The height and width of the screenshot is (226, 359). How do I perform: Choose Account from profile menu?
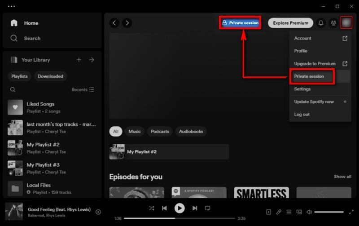click(x=320, y=38)
